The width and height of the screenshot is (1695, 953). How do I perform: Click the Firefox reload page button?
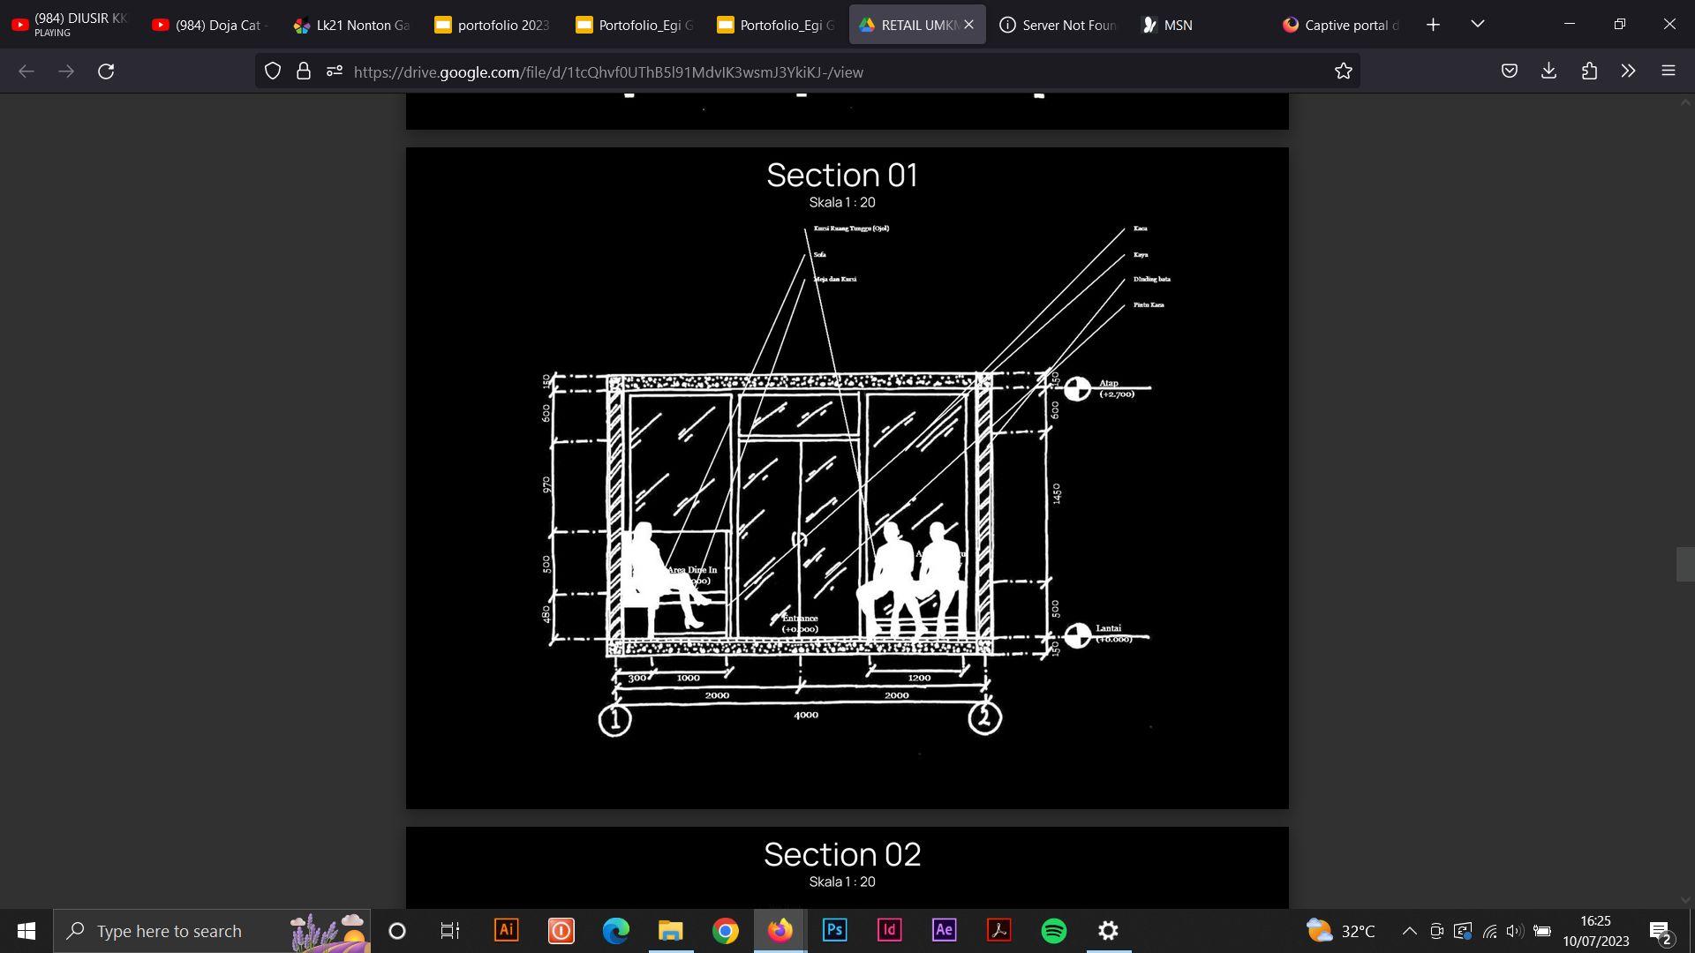(106, 71)
